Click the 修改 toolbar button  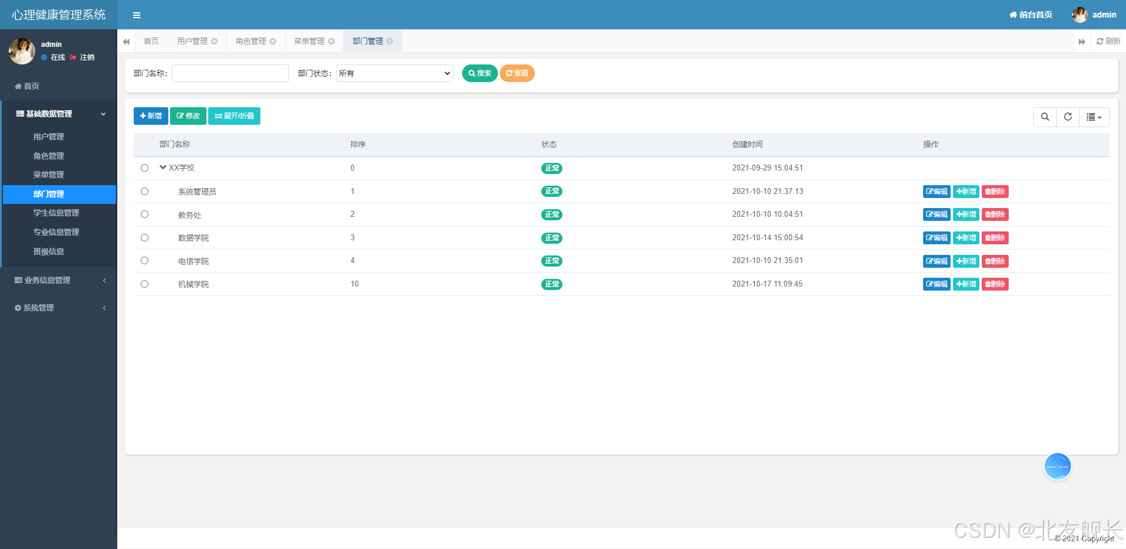coord(188,116)
